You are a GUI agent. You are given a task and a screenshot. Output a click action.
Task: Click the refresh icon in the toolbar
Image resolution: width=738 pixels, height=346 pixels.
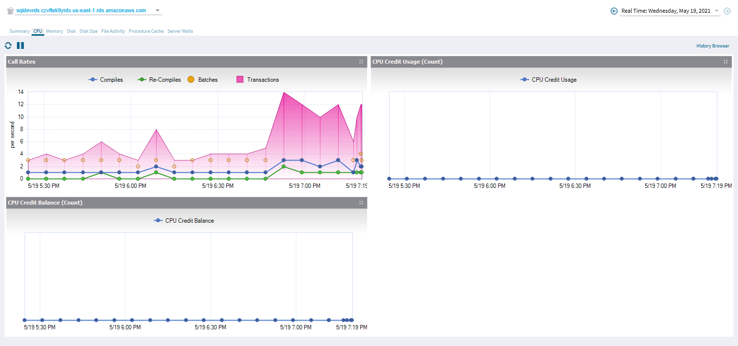[x=8, y=46]
